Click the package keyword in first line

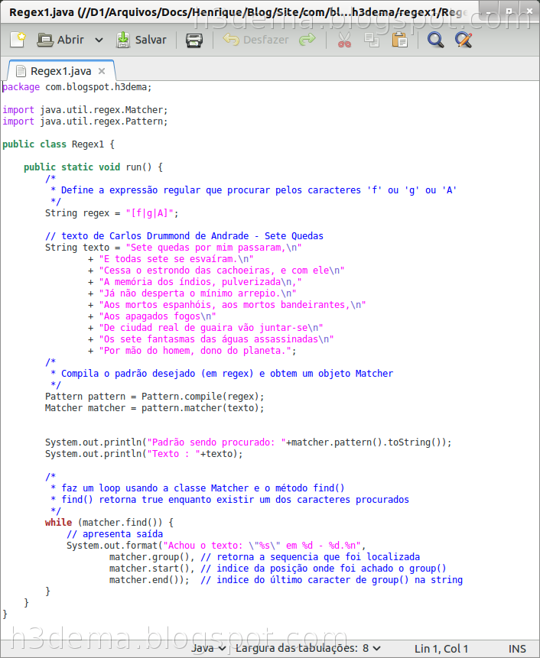click(x=21, y=87)
